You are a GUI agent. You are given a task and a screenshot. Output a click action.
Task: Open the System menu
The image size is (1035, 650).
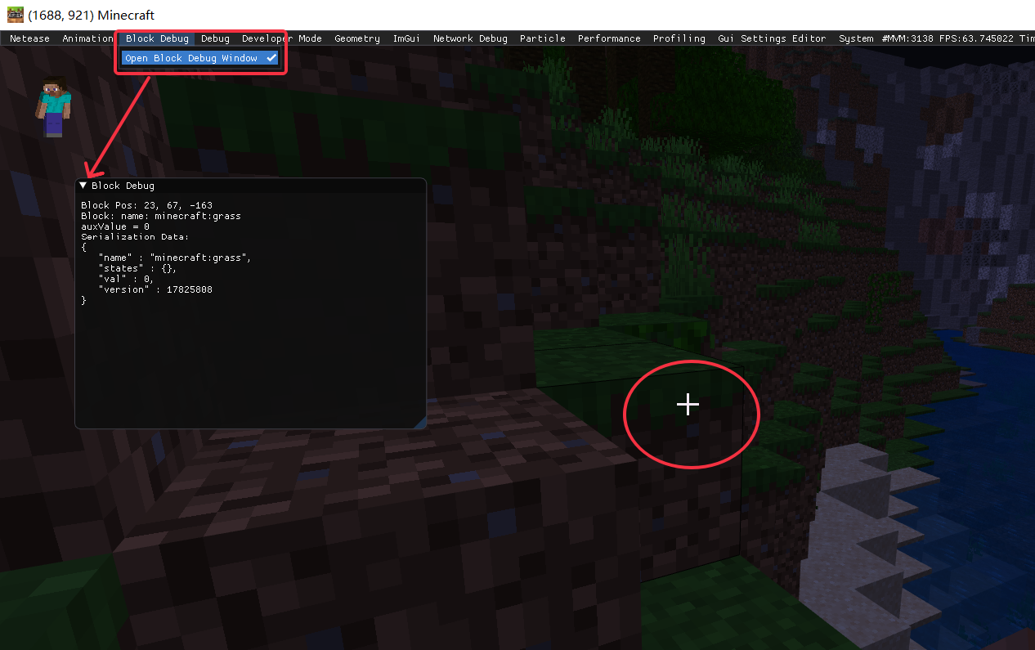(856, 38)
